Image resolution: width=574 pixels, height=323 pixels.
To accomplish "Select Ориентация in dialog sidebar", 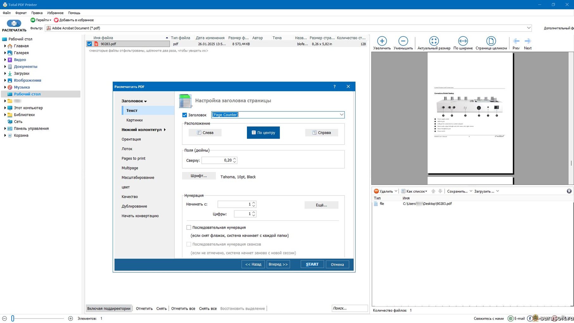I will point(131,139).
